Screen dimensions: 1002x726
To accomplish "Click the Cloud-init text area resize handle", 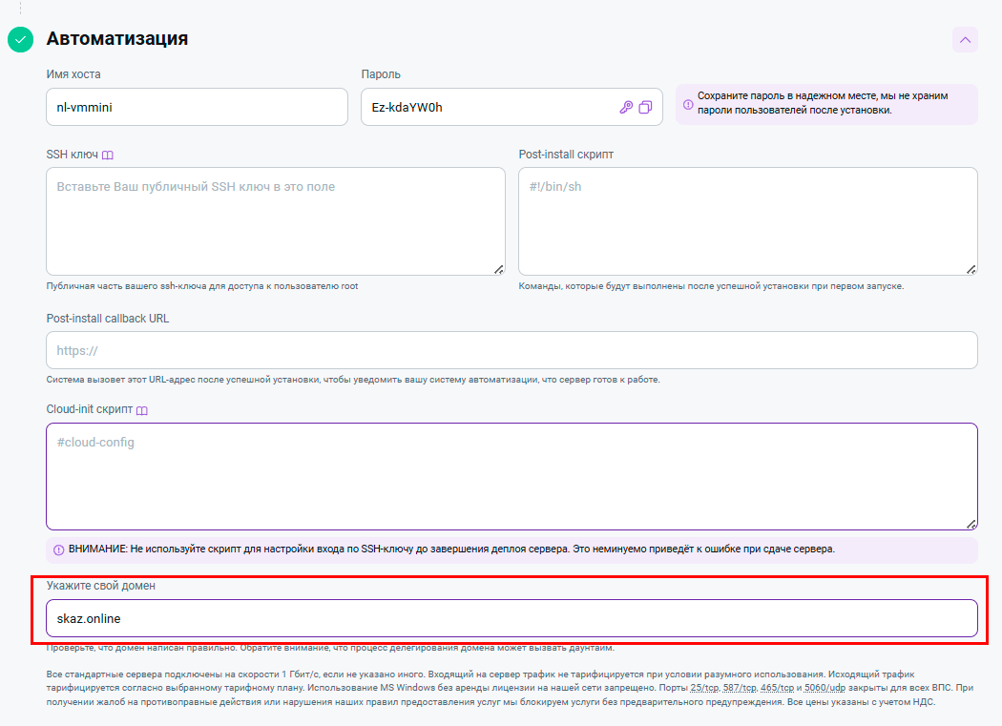I will (971, 524).
